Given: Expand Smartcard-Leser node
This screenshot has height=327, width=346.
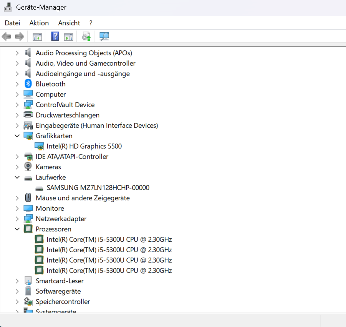Looking at the screenshot, I should tap(17, 281).
